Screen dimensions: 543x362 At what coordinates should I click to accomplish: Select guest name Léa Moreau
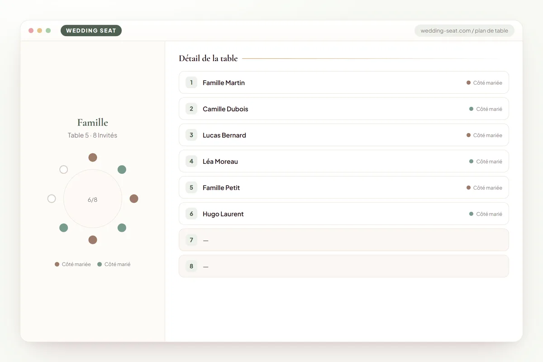pyautogui.click(x=220, y=162)
